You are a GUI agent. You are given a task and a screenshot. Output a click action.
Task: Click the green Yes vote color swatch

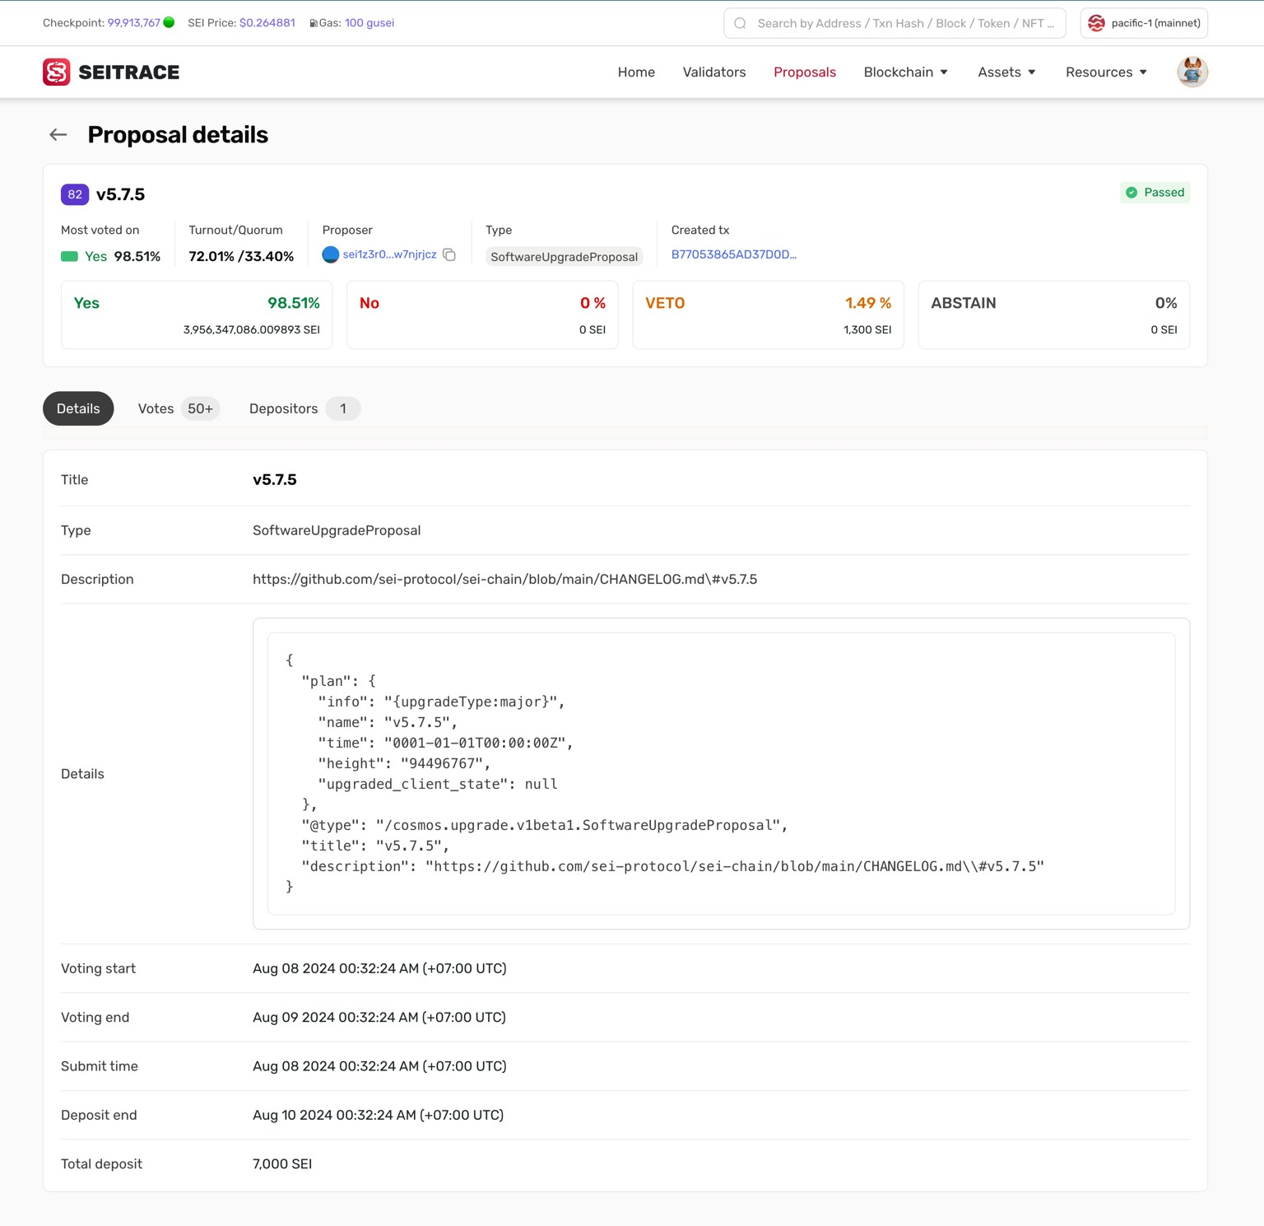(x=70, y=256)
